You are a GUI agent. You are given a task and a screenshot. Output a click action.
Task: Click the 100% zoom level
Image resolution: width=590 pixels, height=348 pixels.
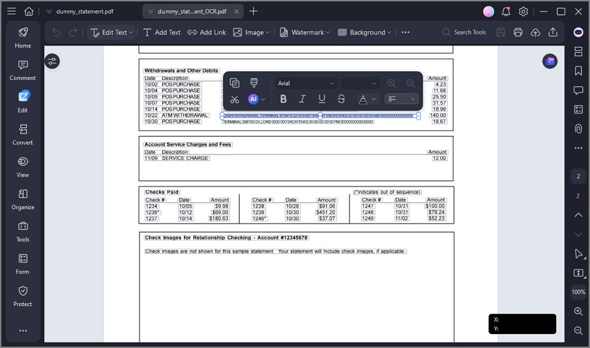578,292
